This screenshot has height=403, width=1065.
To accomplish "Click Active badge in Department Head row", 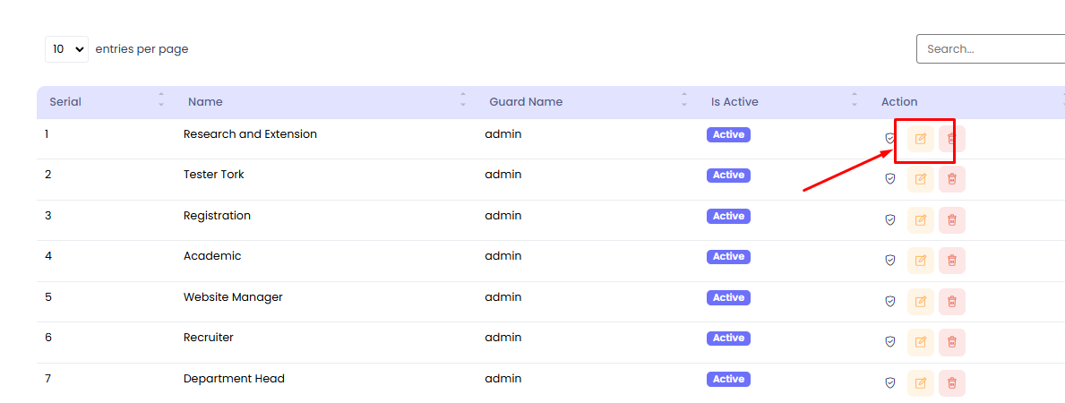I will click(728, 380).
